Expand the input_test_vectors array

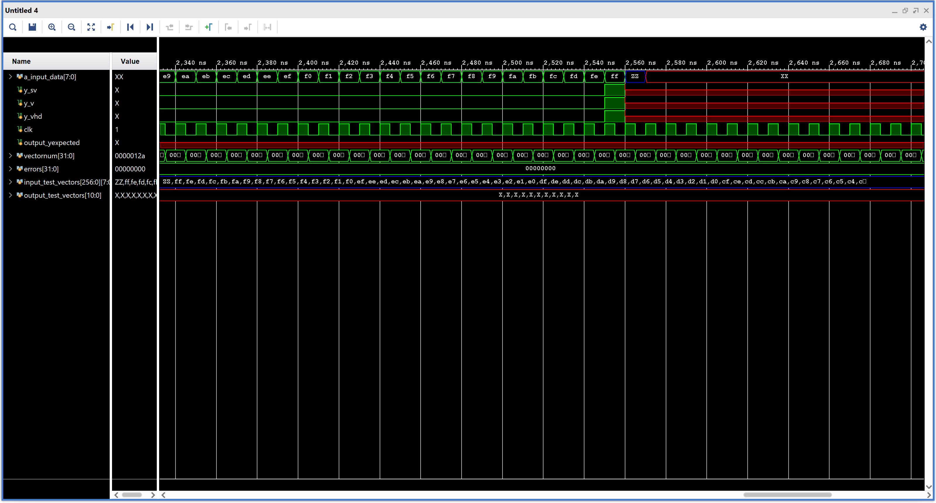11,182
